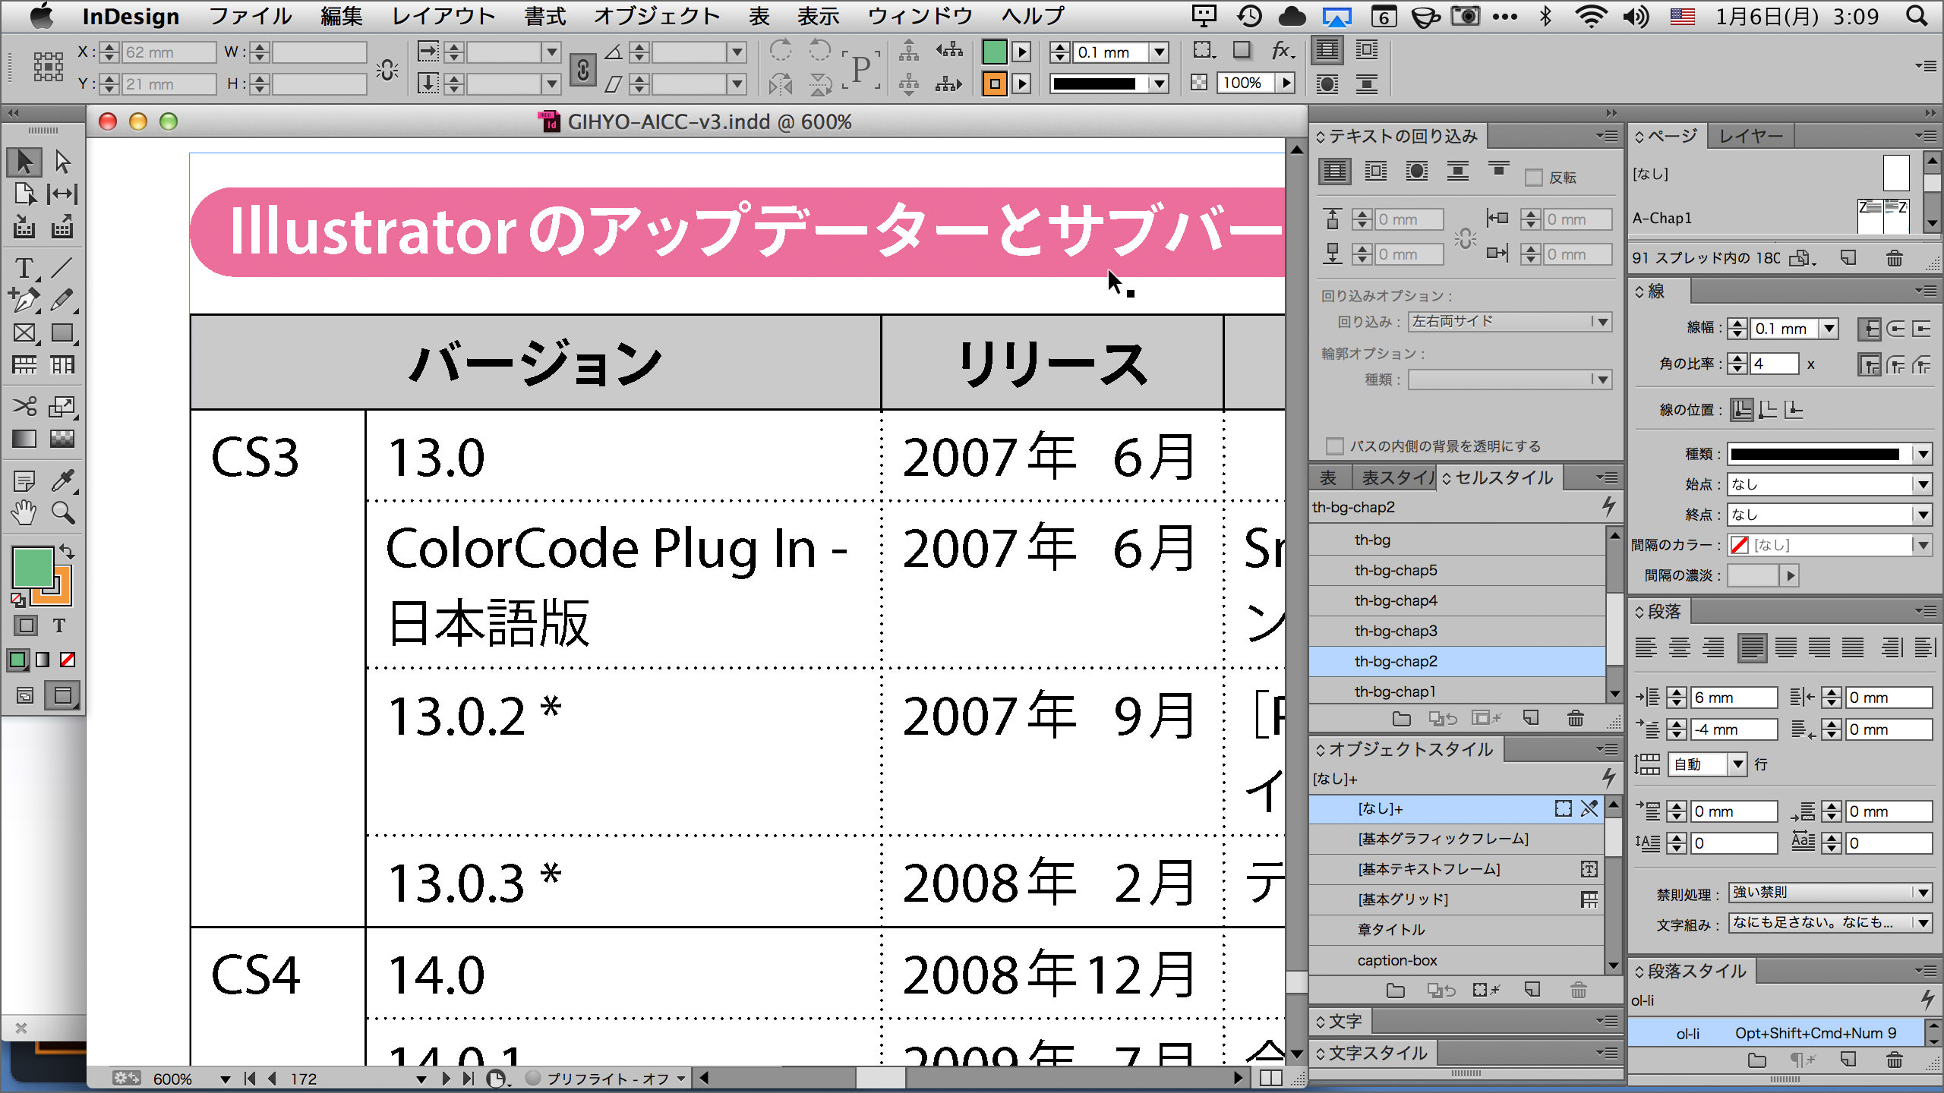Viewport: 1944px width, 1093px height.
Task: Select th-bg-chap5 cell style
Action: [1456, 570]
